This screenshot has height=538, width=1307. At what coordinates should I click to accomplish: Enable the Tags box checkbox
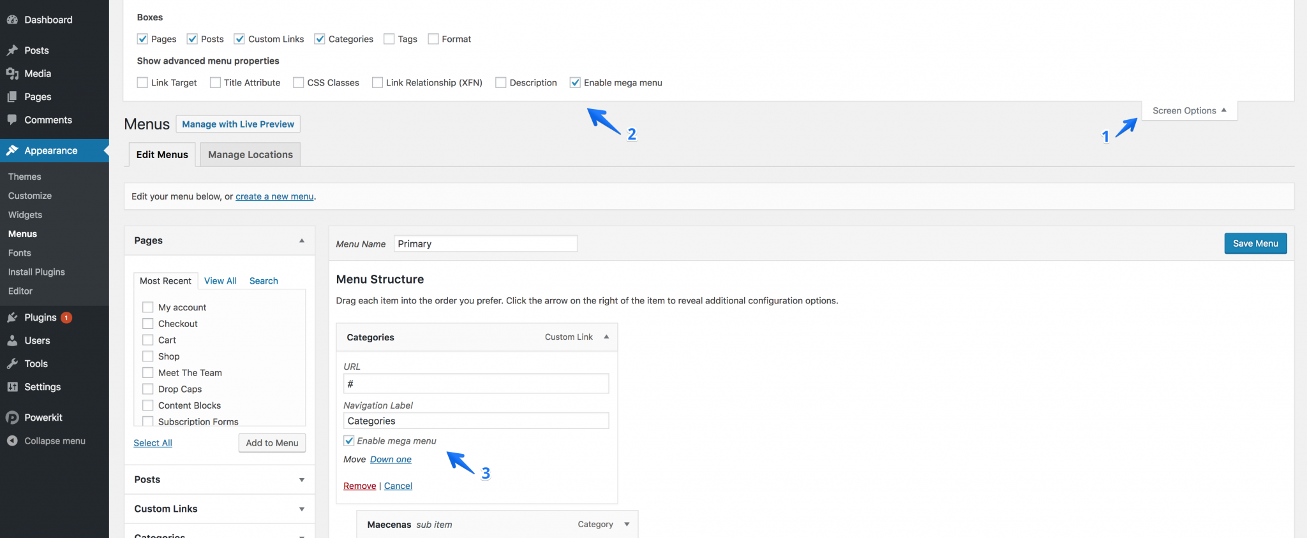389,39
